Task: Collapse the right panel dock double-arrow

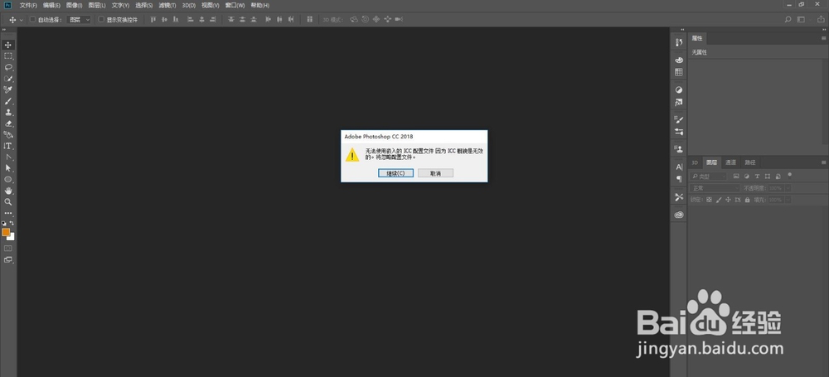Action: pyautogui.click(x=824, y=30)
